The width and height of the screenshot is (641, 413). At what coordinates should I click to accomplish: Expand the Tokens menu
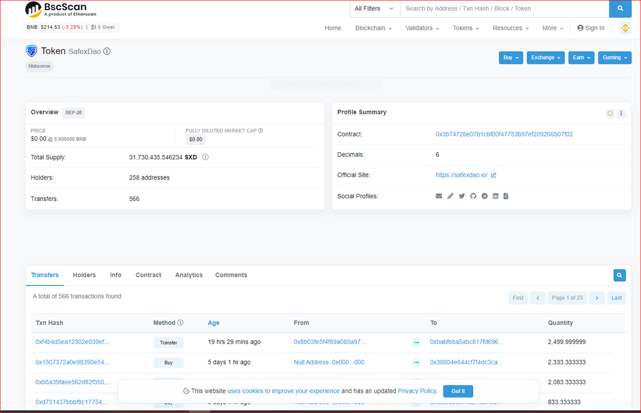point(466,28)
